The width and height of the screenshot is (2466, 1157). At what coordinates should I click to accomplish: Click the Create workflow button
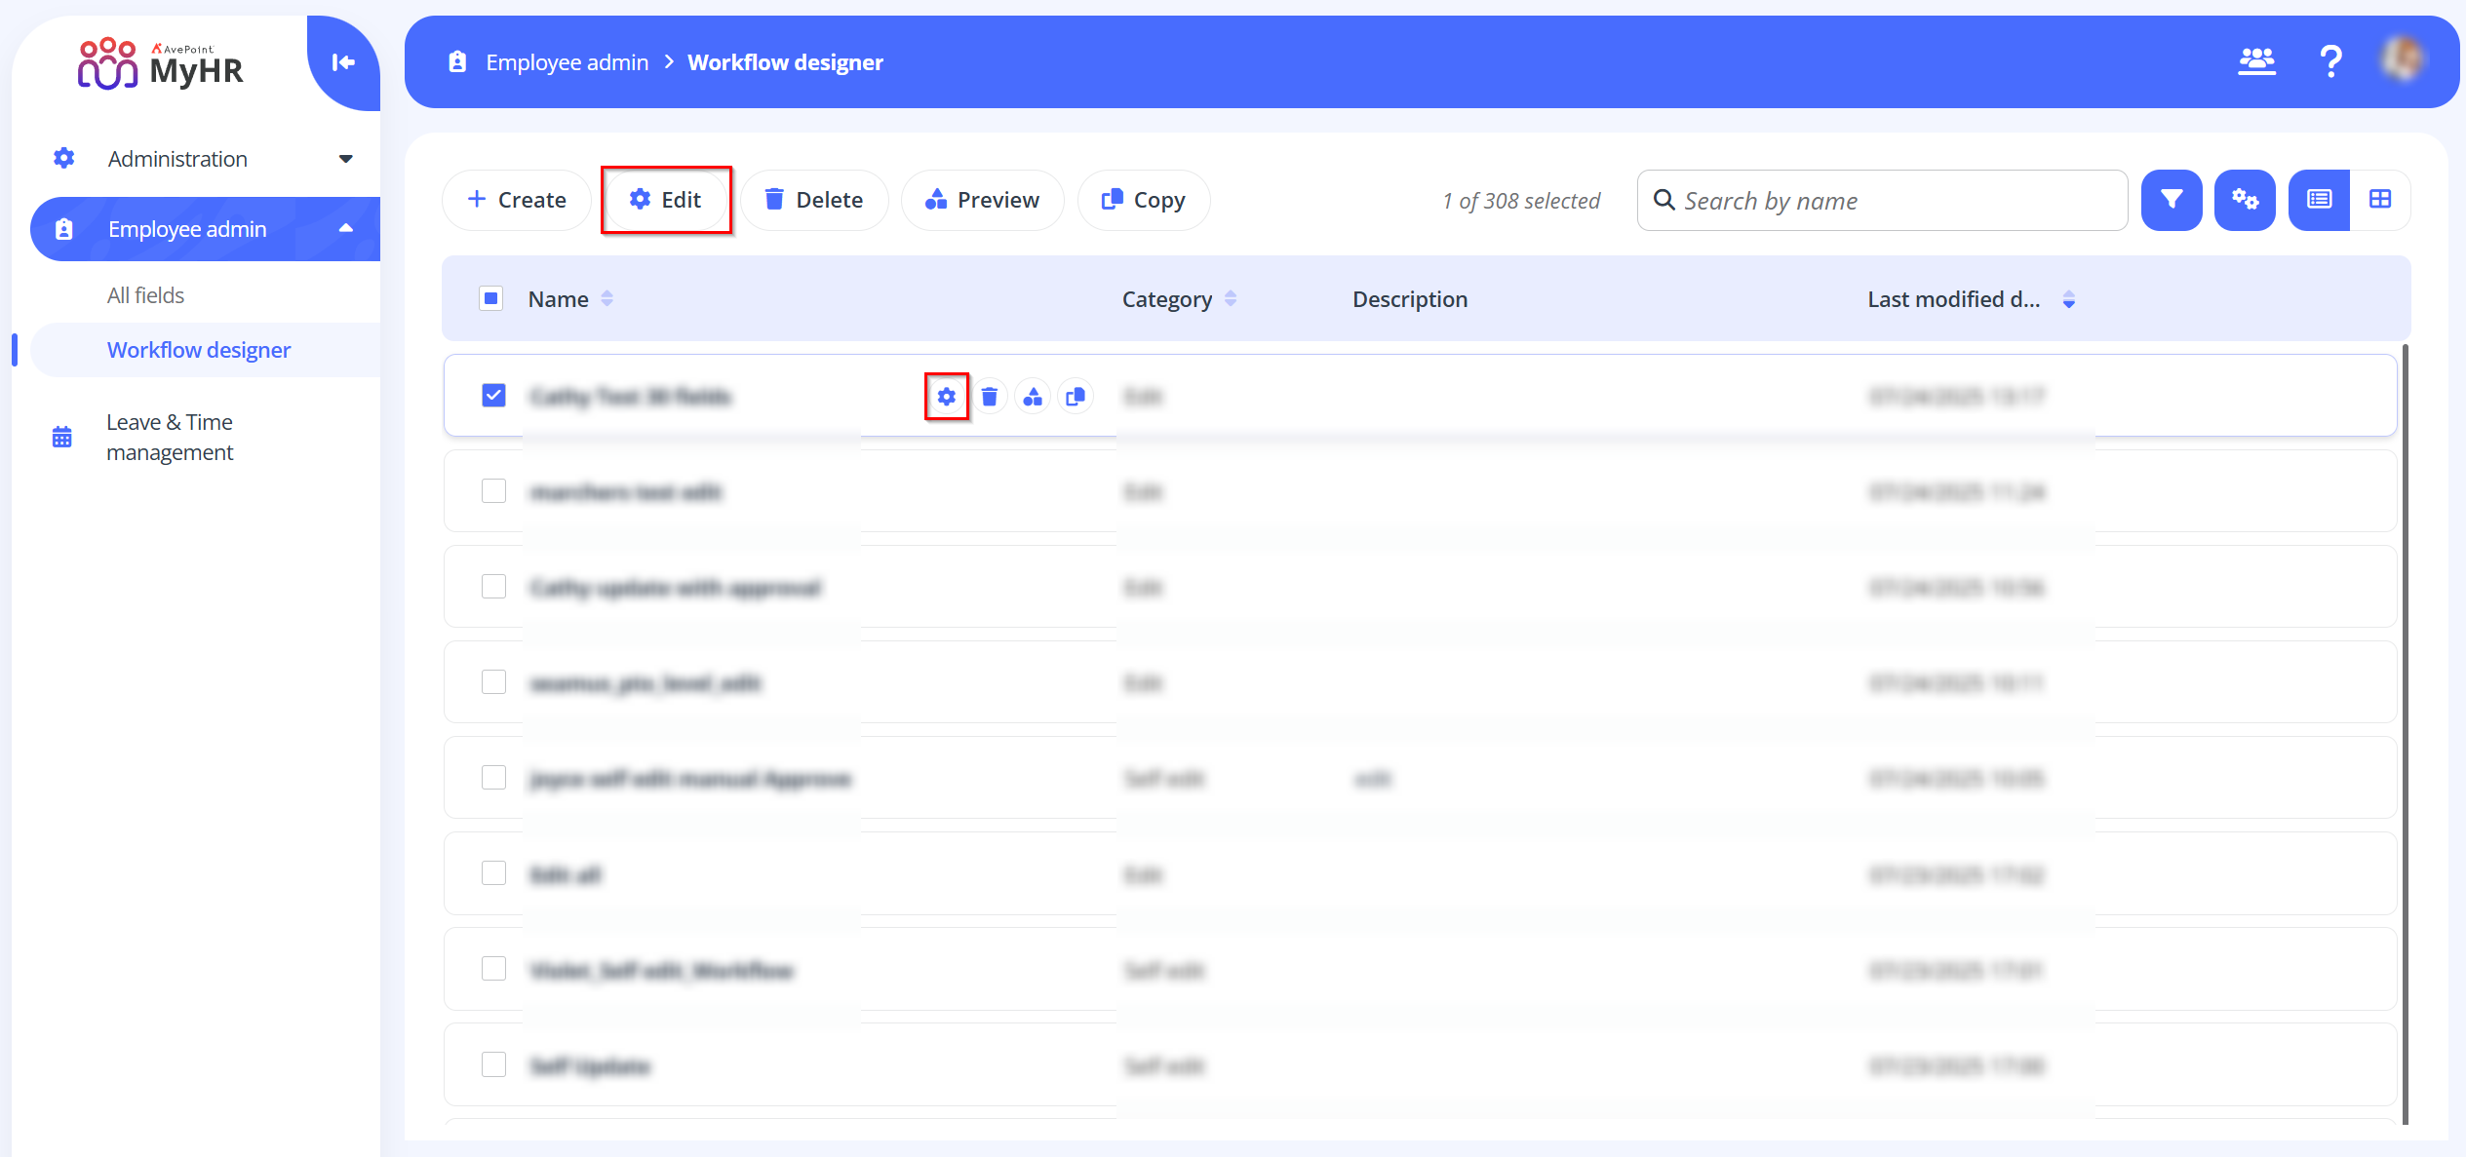(x=517, y=200)
